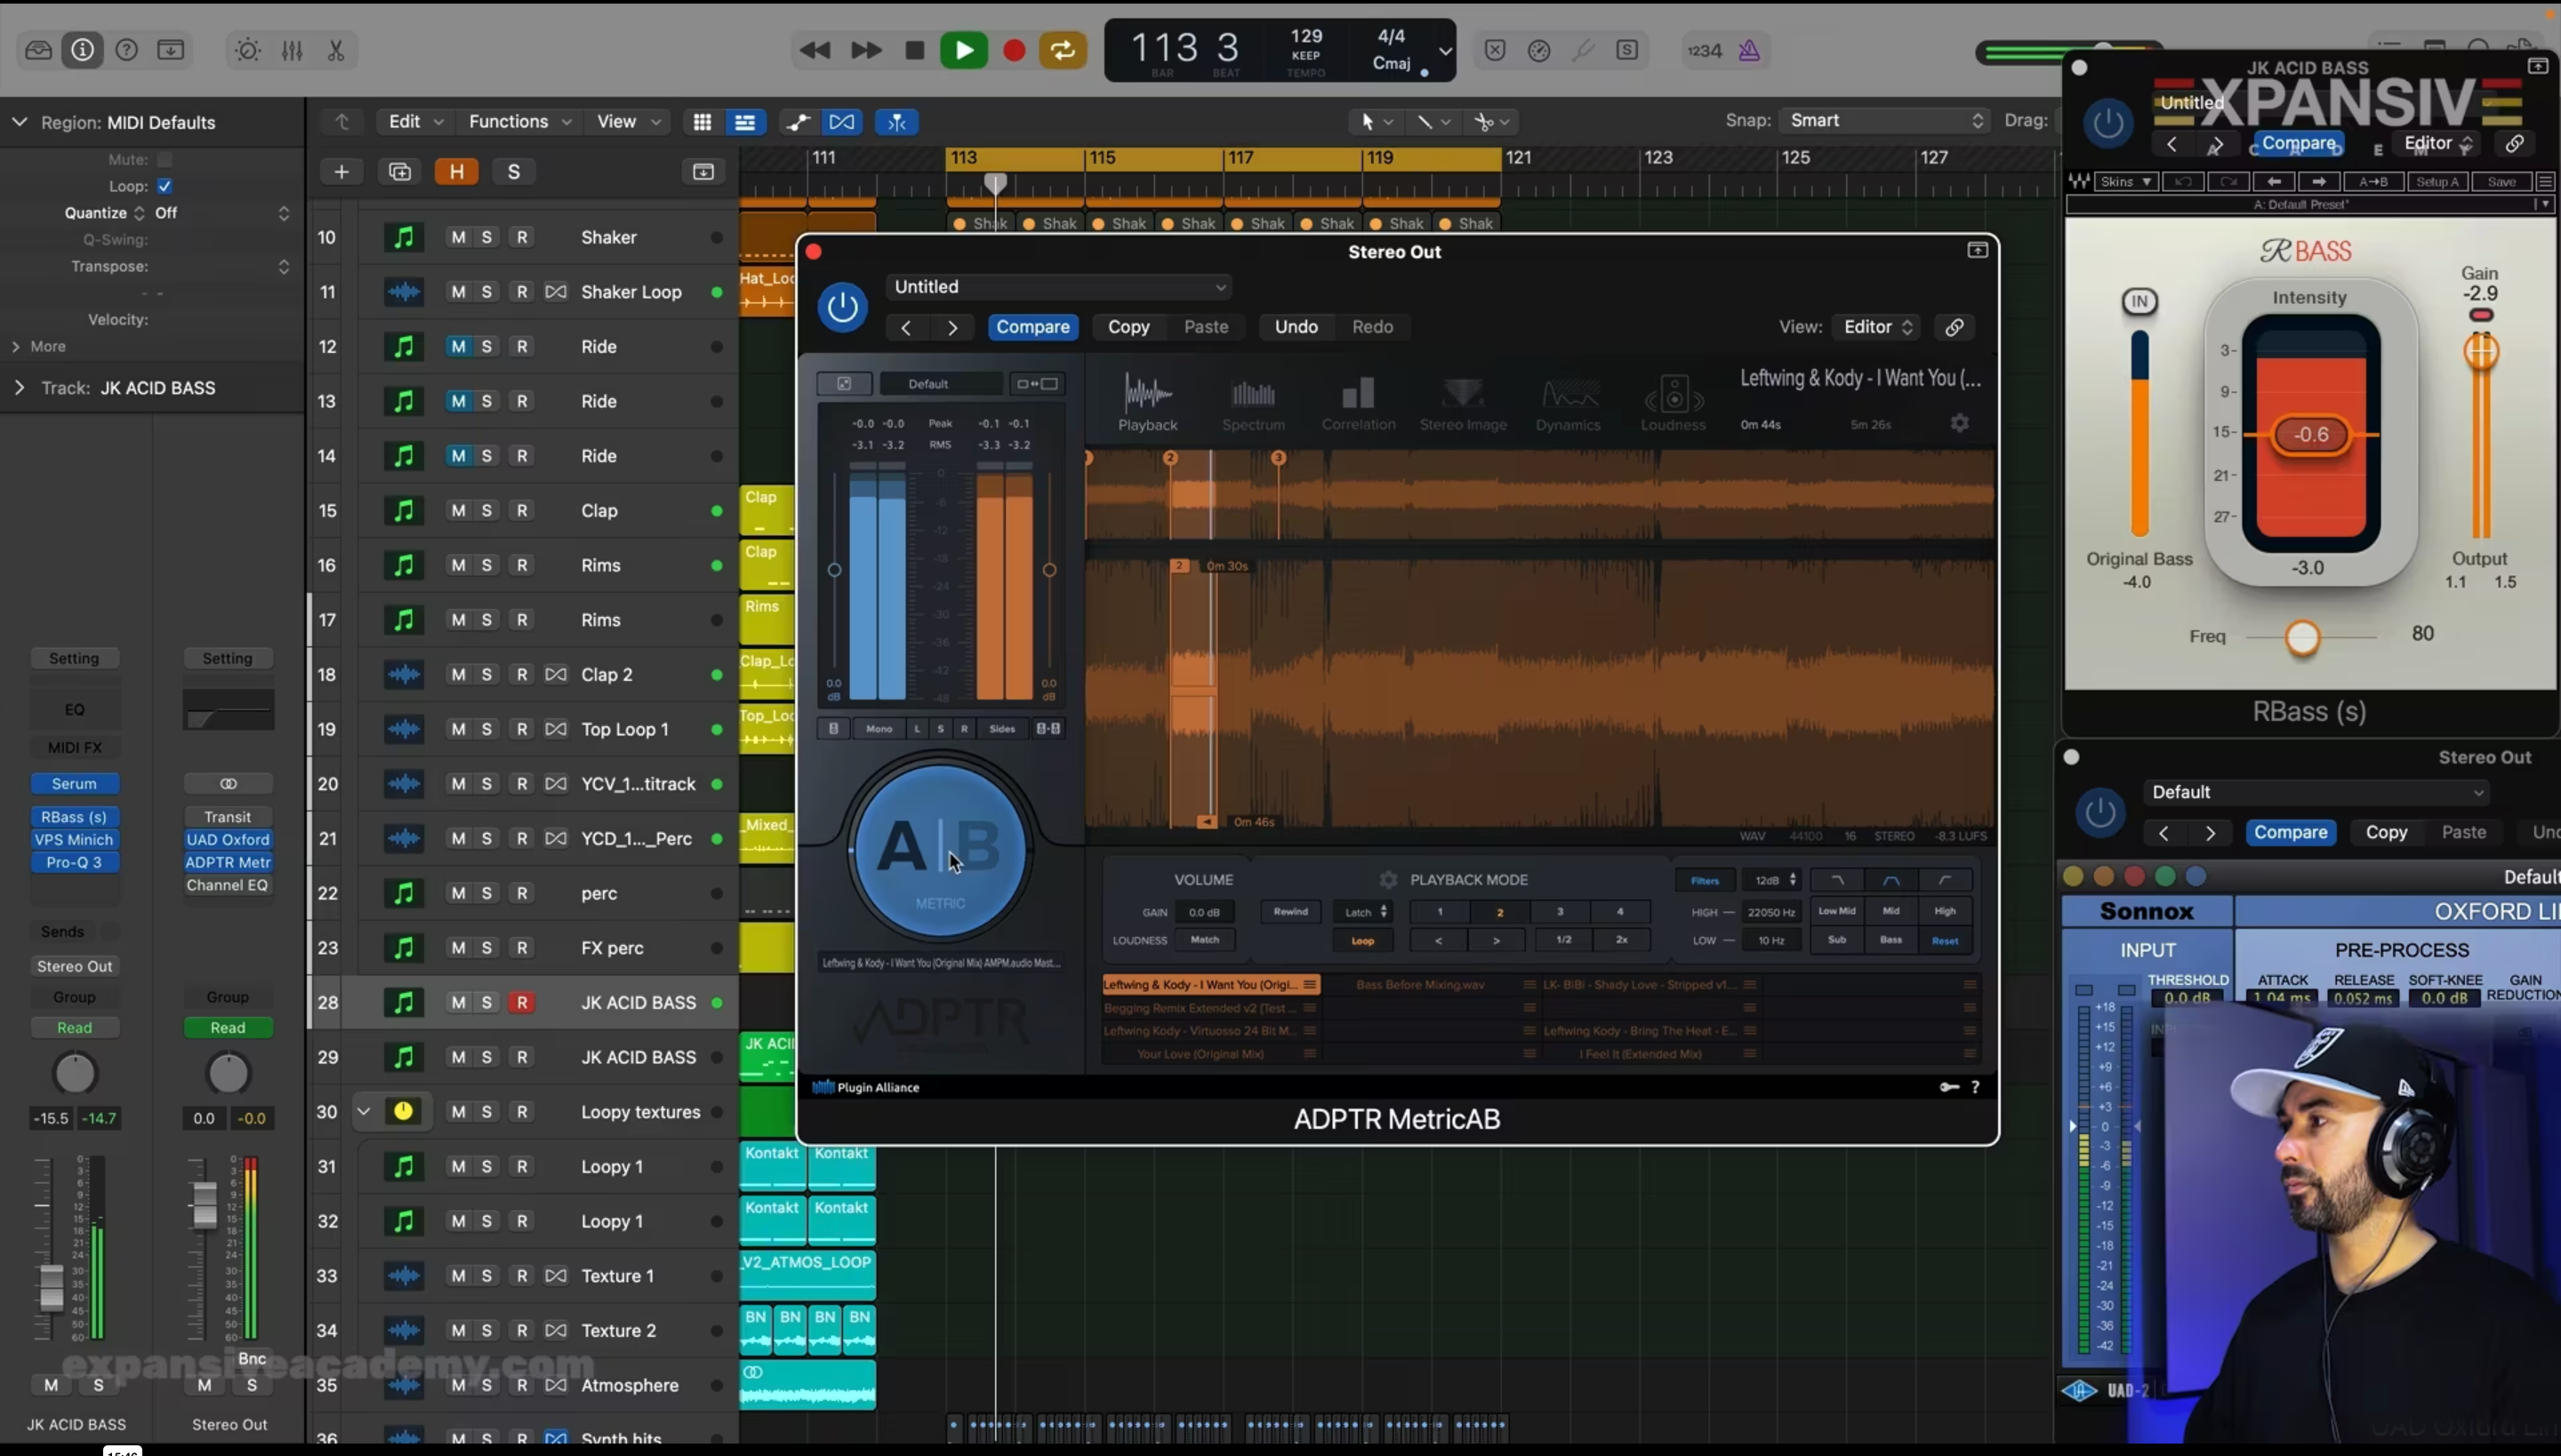Toggle the Inspector info icon
The image size is (2561, 1456).
[82, 50]
